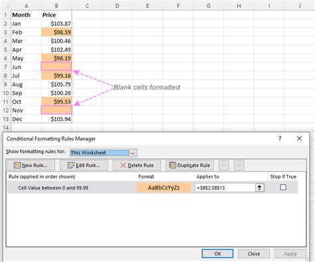
Task: Click the Aug cell
Action: pyautogui.click(x=26, y=84)
